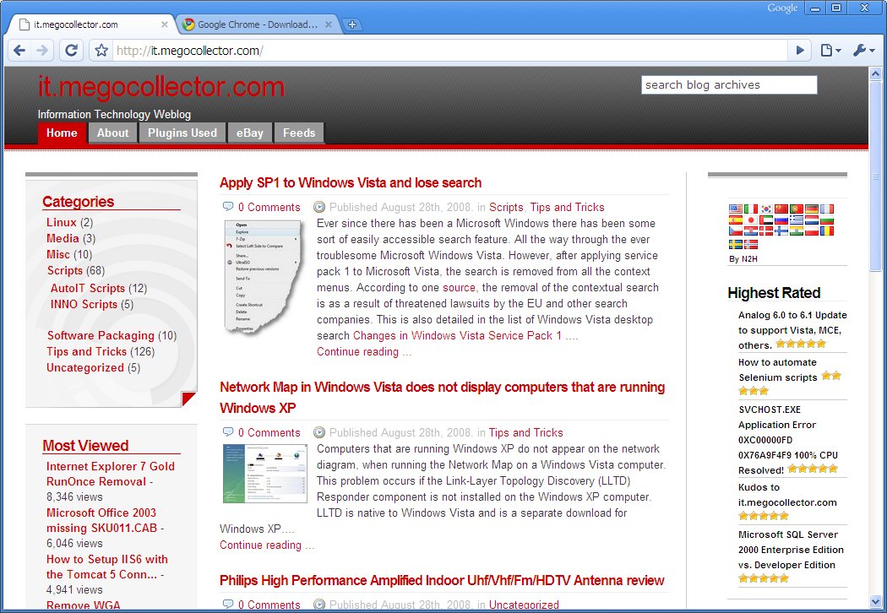Select the Polish flag icon

[812, 231]
